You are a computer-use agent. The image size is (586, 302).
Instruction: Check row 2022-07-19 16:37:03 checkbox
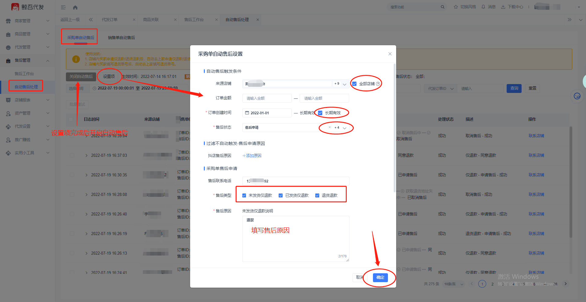pyautogui.click(x=72, y=155)
